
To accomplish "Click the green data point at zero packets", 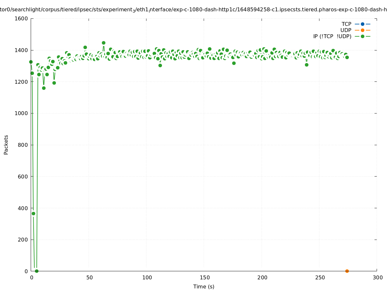I will (37, 271).
